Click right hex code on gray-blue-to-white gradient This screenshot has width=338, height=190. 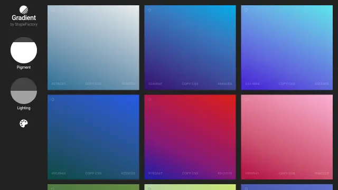pos(128,84)
